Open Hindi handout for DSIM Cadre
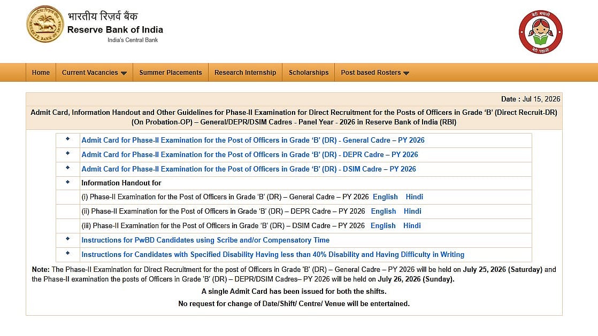The height and width of the screenshot is (336, 598). (x=412, y=226)
